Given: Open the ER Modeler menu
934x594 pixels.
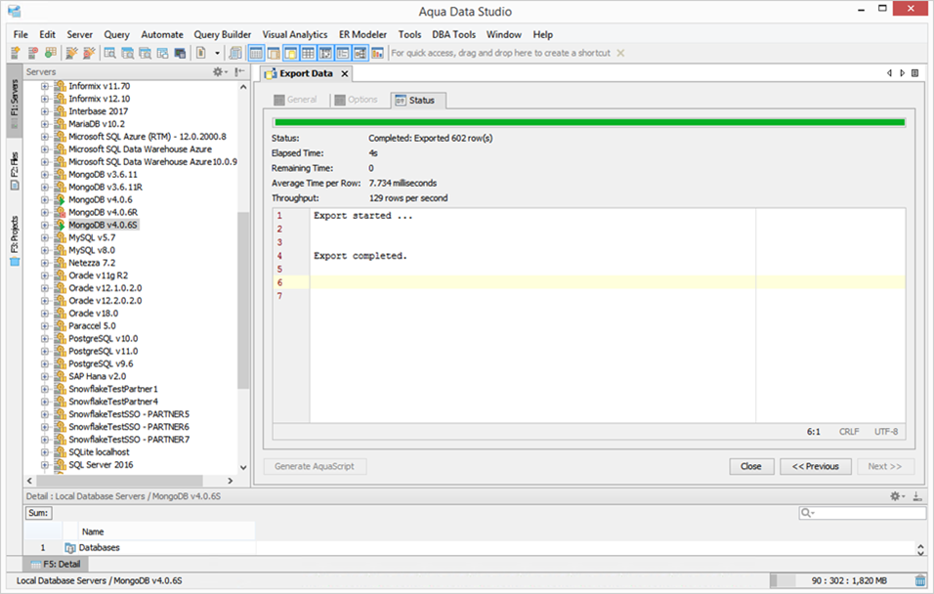Looking at the screenshot, I should tap(362, 34).
